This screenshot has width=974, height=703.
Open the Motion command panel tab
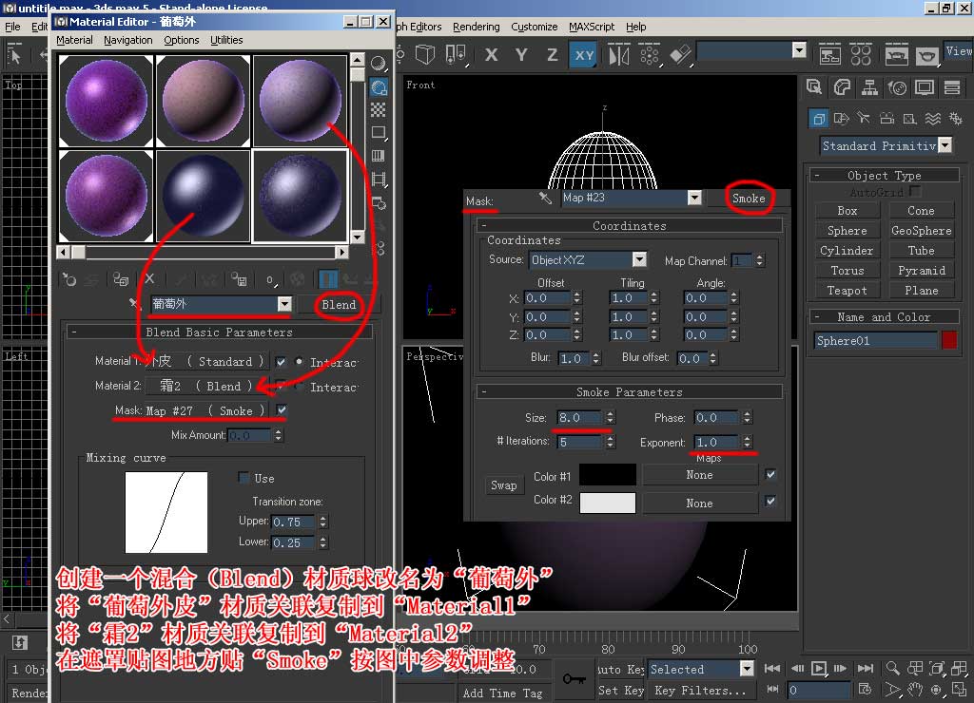[897, 87]
